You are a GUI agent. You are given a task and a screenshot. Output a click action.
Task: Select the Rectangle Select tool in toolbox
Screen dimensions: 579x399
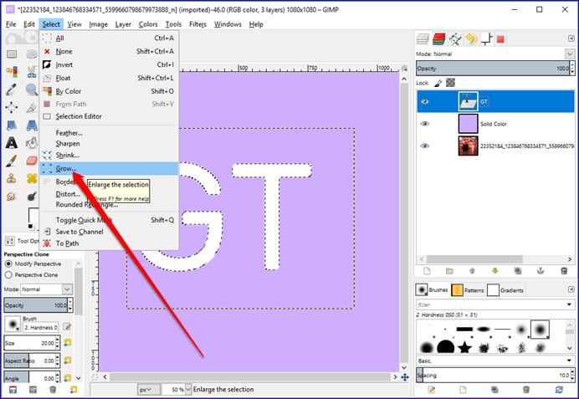coord(12,54)
